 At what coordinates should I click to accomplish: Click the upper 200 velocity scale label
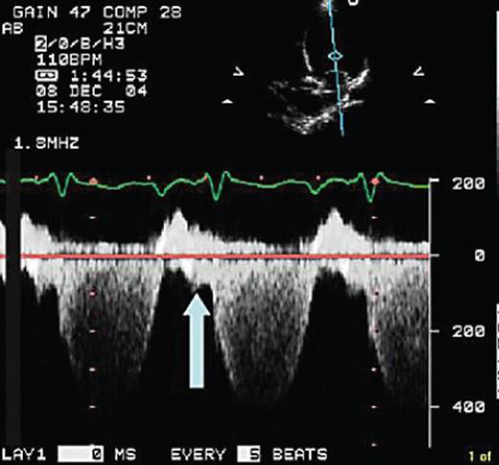468,183
